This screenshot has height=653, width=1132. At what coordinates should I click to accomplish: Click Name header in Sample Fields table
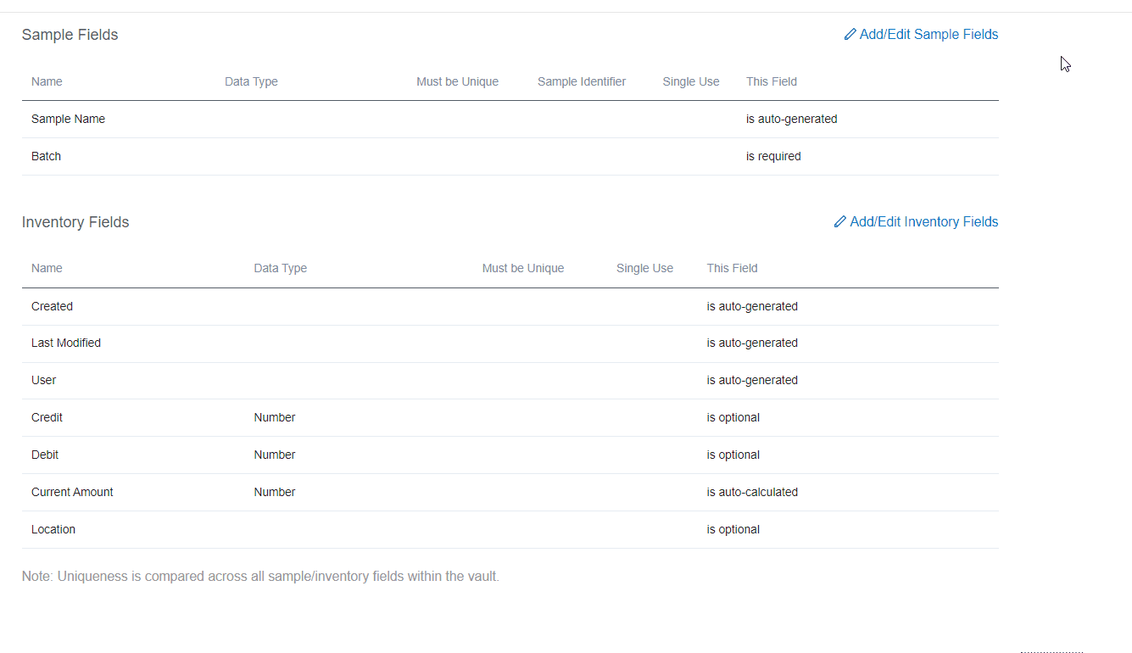click(x=47, y=81)
